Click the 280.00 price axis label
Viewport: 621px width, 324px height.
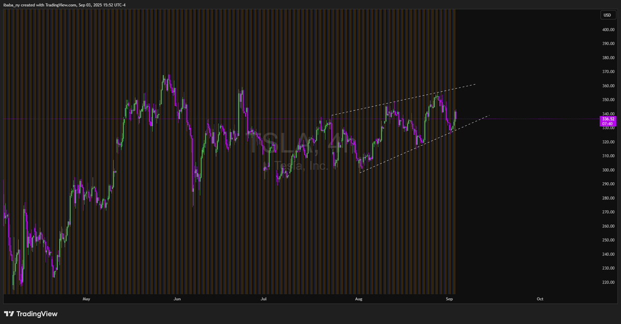click(x=608, y=198)
